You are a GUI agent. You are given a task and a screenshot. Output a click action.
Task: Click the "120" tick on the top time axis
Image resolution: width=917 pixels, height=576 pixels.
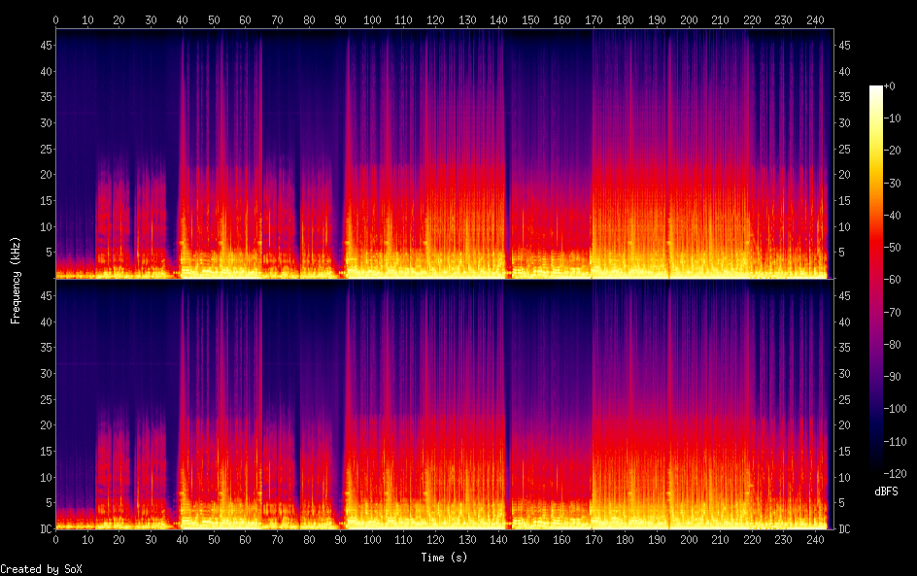[435, 19]
